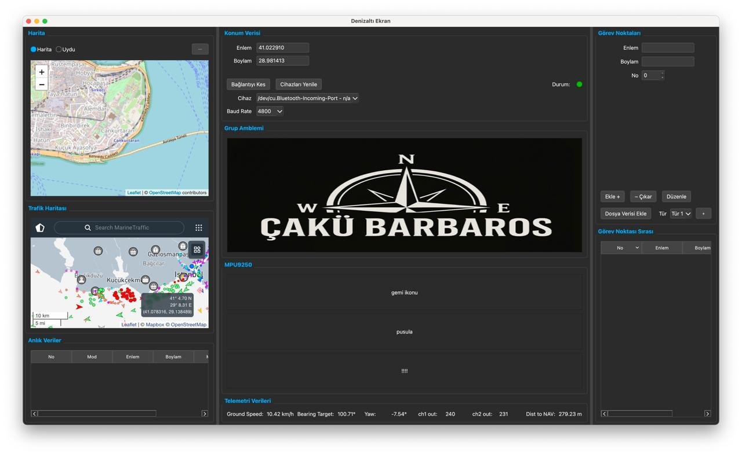Viewport: 742px width, 455px height.
Task: Click the empty Enlem field in Görev Noktaları
Action: pos(668,47)
